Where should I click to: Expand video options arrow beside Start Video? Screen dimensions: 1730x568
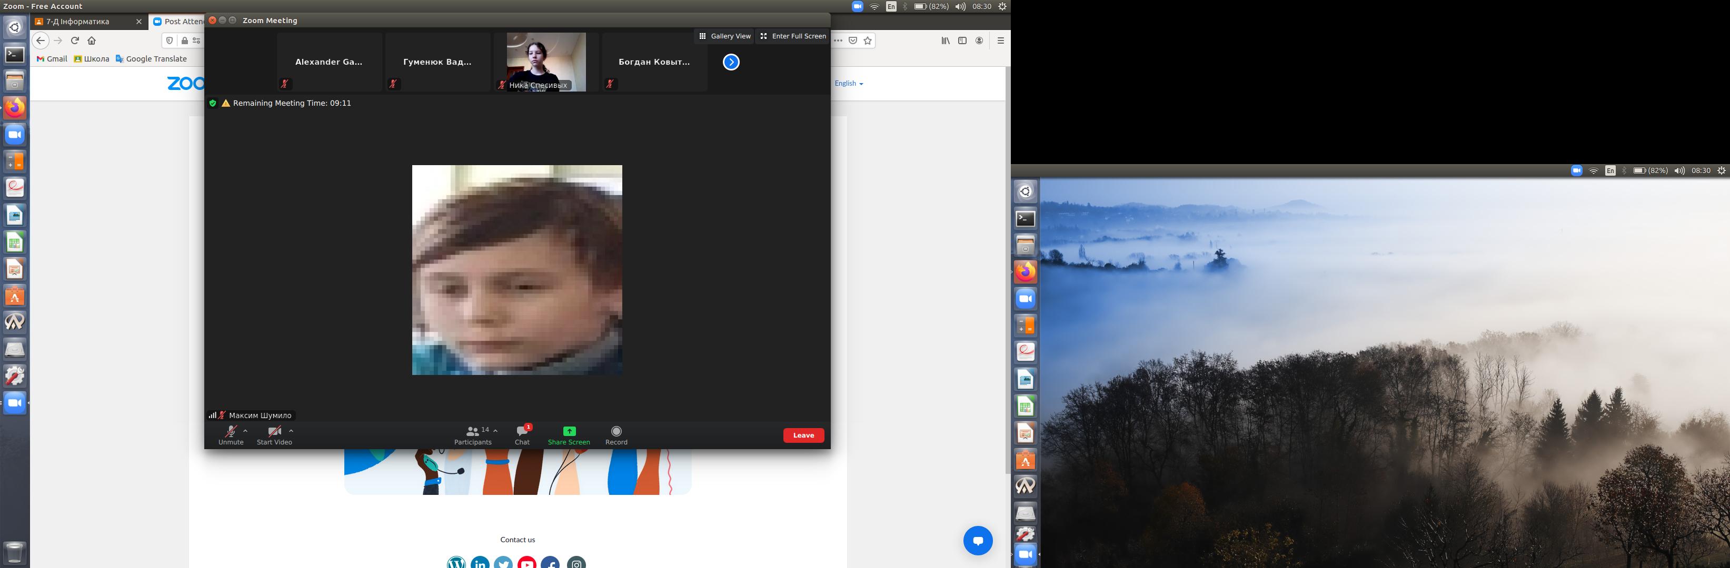tap(291, 431)
